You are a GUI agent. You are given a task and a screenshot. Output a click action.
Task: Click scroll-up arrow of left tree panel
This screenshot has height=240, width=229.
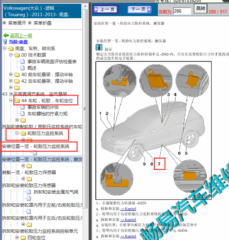click(x=85, y=7)
